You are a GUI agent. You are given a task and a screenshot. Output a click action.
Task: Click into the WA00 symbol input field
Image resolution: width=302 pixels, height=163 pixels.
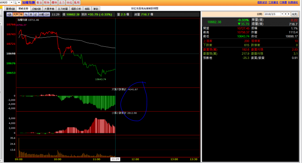click(x=5, y=3)
